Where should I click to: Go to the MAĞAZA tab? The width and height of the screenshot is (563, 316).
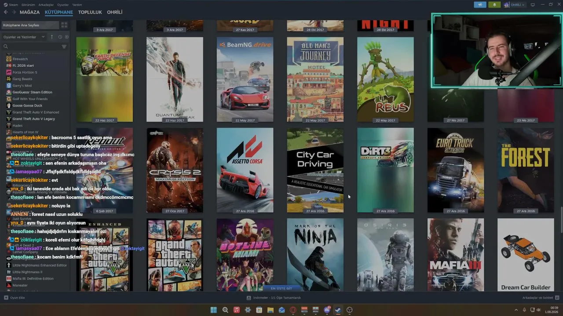29,12
